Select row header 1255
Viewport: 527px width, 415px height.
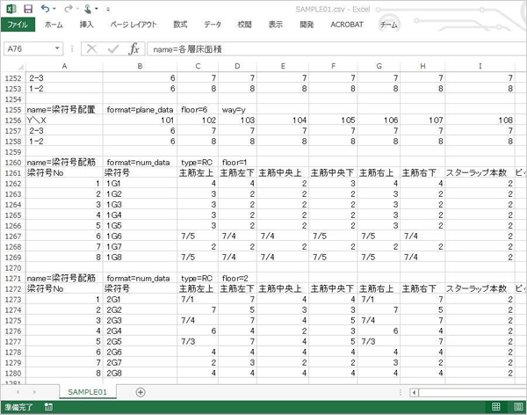(13, 110)
